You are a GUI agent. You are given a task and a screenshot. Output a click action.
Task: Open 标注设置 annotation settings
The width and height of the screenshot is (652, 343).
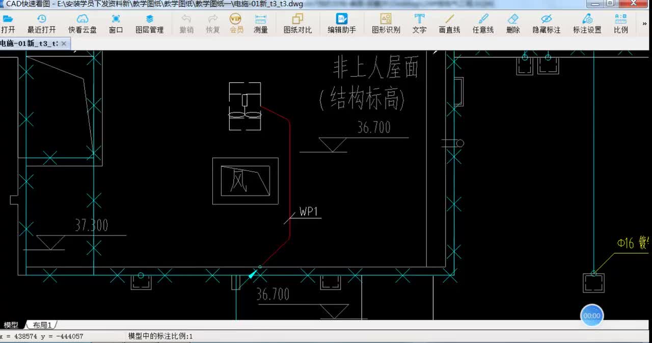tap(587, 24)
